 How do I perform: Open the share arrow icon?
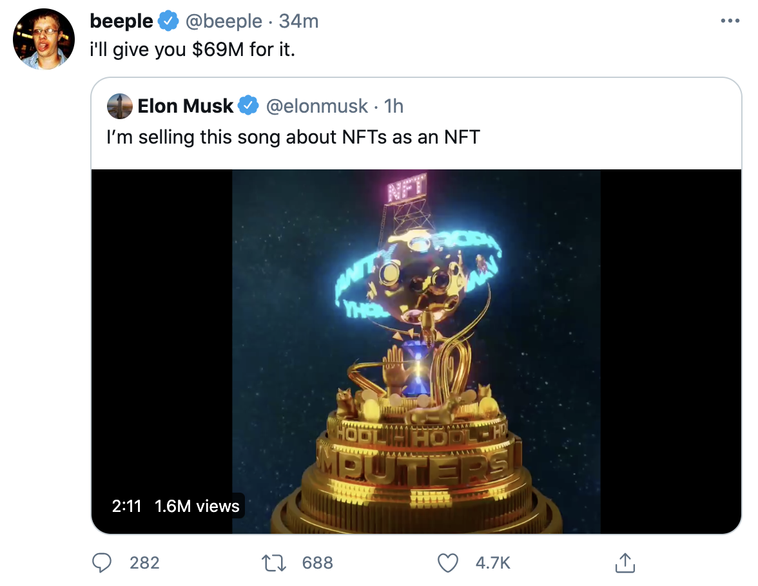(625, 563)
